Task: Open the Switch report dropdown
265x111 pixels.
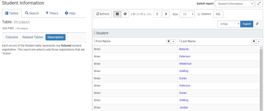Action: [x=234, y=4]
